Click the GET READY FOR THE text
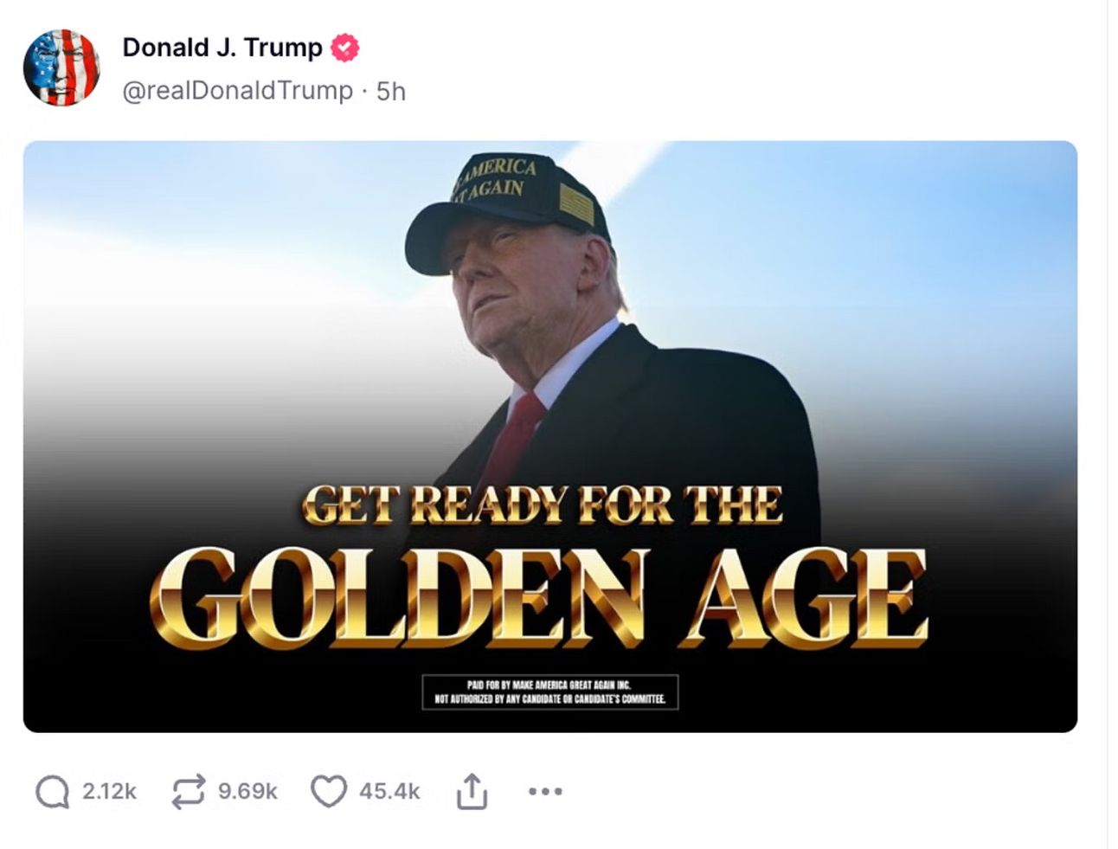Image resolution: width=1118 pixels, height=849 pixels. coord(543,505)
